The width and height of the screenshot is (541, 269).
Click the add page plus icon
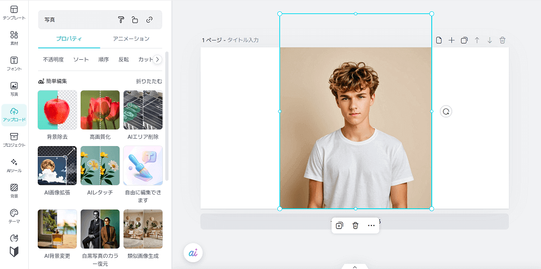(451, 40)
